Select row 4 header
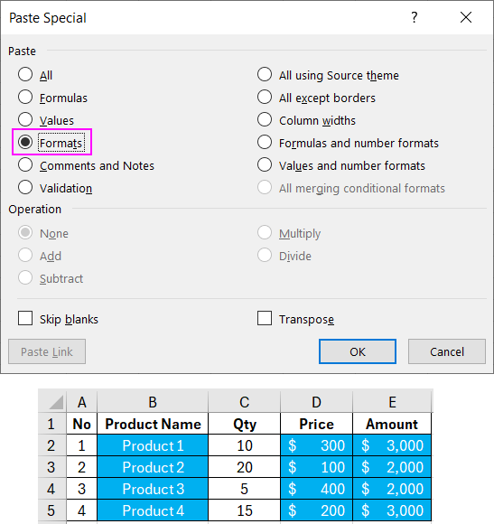 pyautogui.click(x=52, y=489)
